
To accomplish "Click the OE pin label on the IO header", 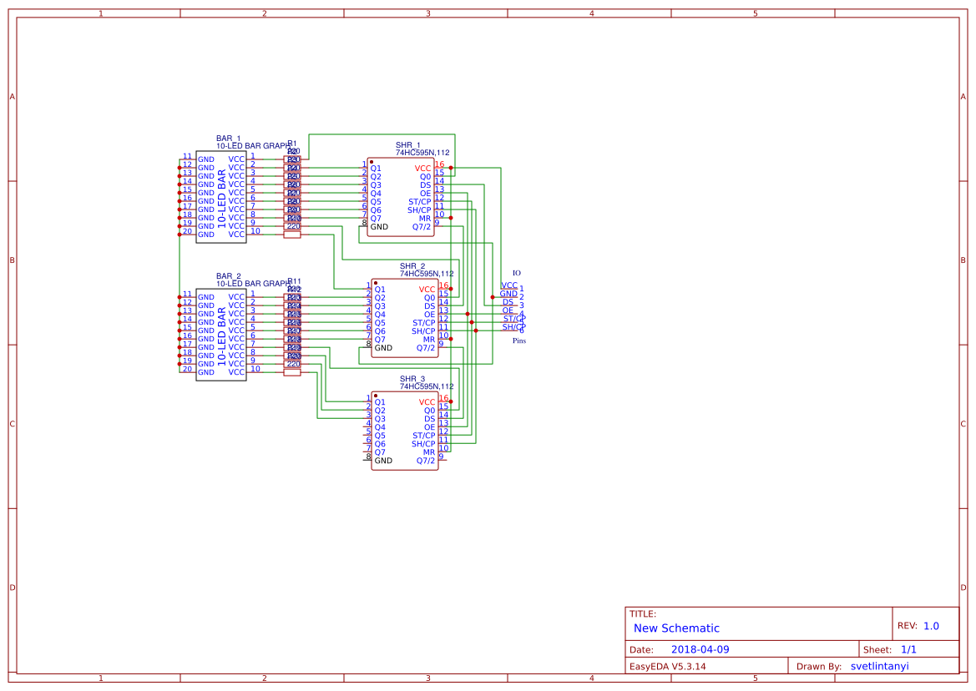I will pyautogui.click(x=508, y=310).
